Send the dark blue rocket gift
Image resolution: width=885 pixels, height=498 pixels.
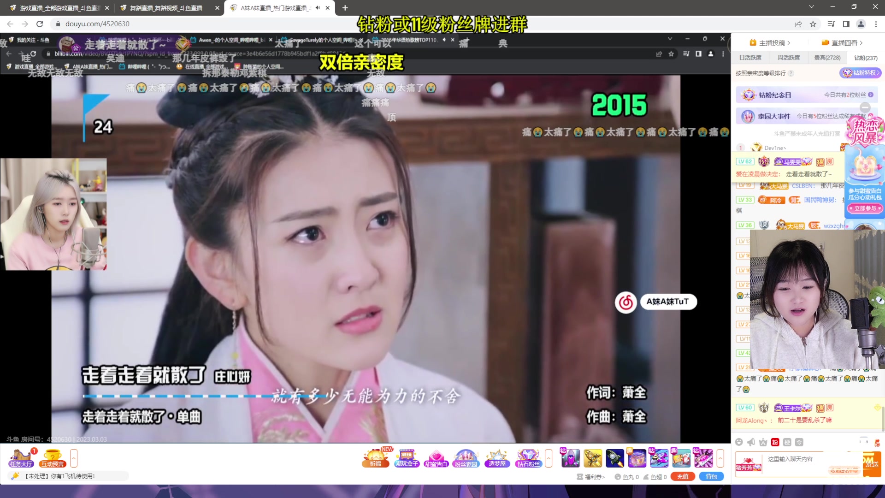(615, 458)
